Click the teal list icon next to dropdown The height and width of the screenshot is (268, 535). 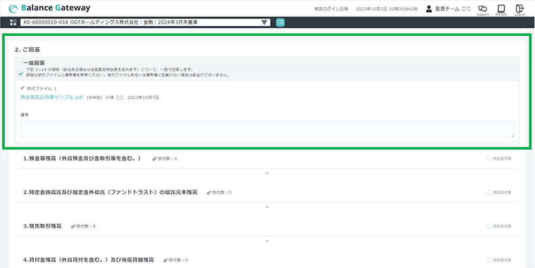pyautogui.click(x=281, y=22)
